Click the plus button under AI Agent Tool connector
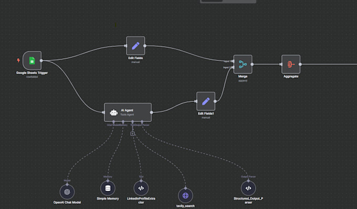 coord(132,133)
